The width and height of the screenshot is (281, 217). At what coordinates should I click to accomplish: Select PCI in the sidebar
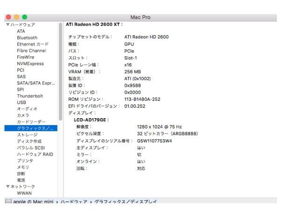(21, 70)
